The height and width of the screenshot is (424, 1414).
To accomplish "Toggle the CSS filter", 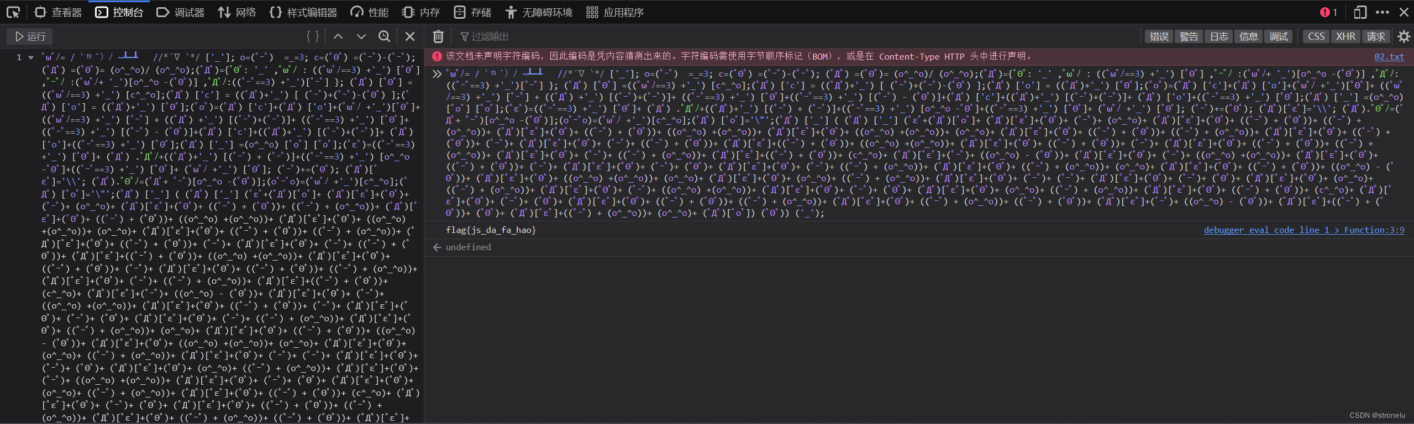I will (x=1316, y=36).
